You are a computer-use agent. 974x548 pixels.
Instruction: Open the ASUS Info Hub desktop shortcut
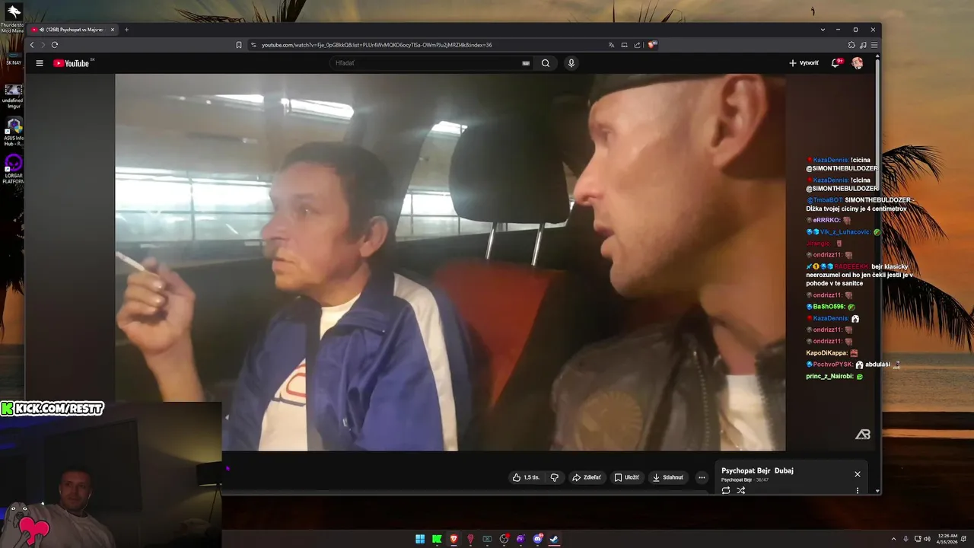pyautogui.click(x=14, y=131)
